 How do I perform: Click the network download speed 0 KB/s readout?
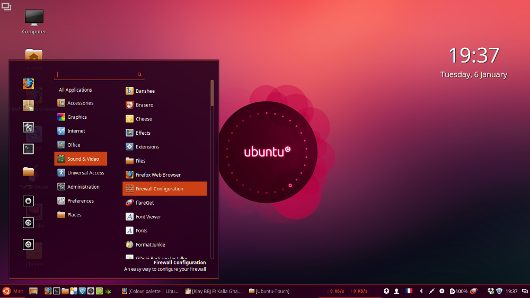pyautogui.click(x=335, y=291)
